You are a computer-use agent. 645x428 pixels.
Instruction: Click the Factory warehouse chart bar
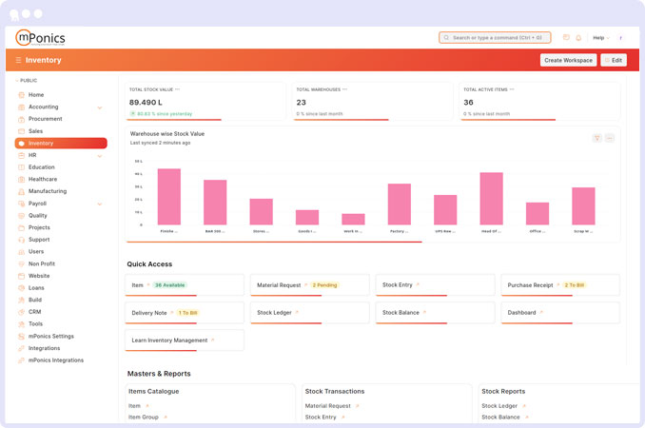click(399, 204)
